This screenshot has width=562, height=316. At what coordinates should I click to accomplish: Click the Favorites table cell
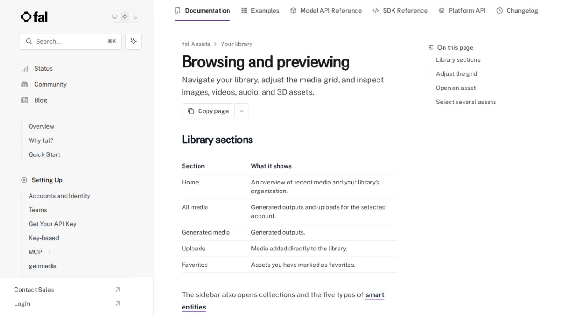(195, 265)
